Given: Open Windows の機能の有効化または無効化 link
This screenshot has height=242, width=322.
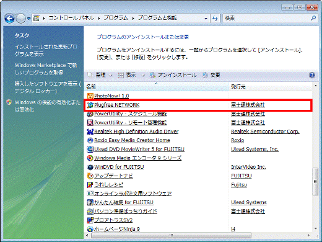Looking at the screenshot, I should pos(48,106).
